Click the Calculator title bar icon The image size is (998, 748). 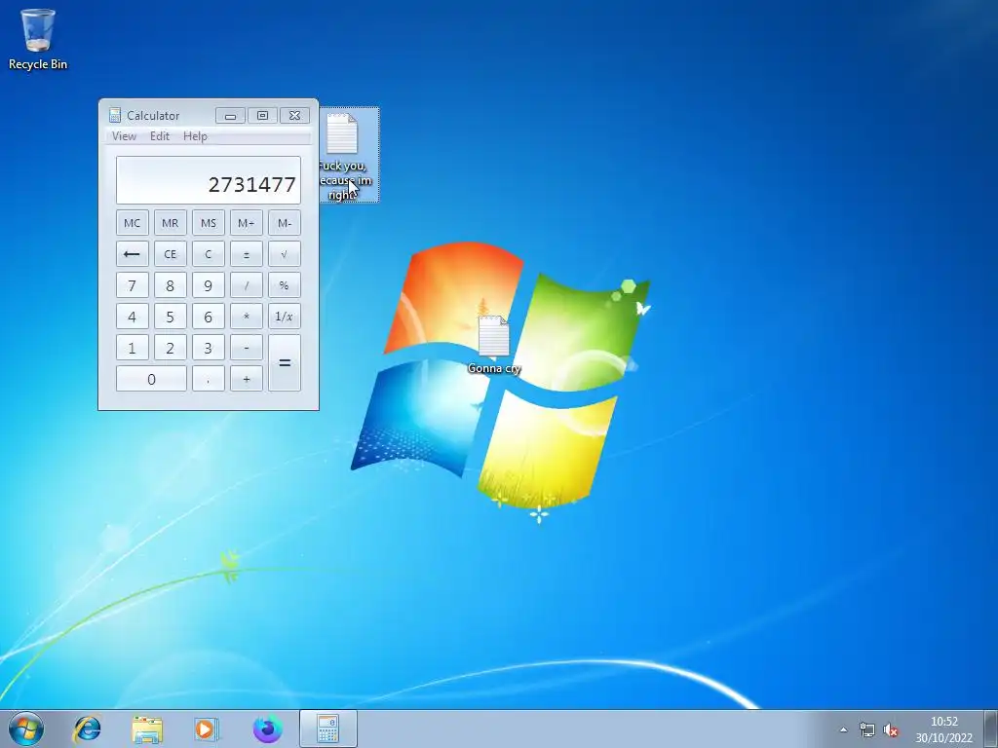tap(115, 115)
